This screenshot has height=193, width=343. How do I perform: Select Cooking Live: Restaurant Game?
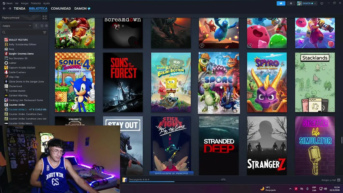point(26,100)
